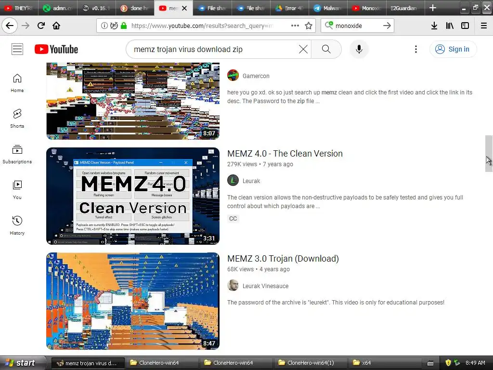The width and height of the screenshot is (493, 370).
Task: Switch to the Error 40 tab
Action: pyautogui.click(x=289, y=8)
